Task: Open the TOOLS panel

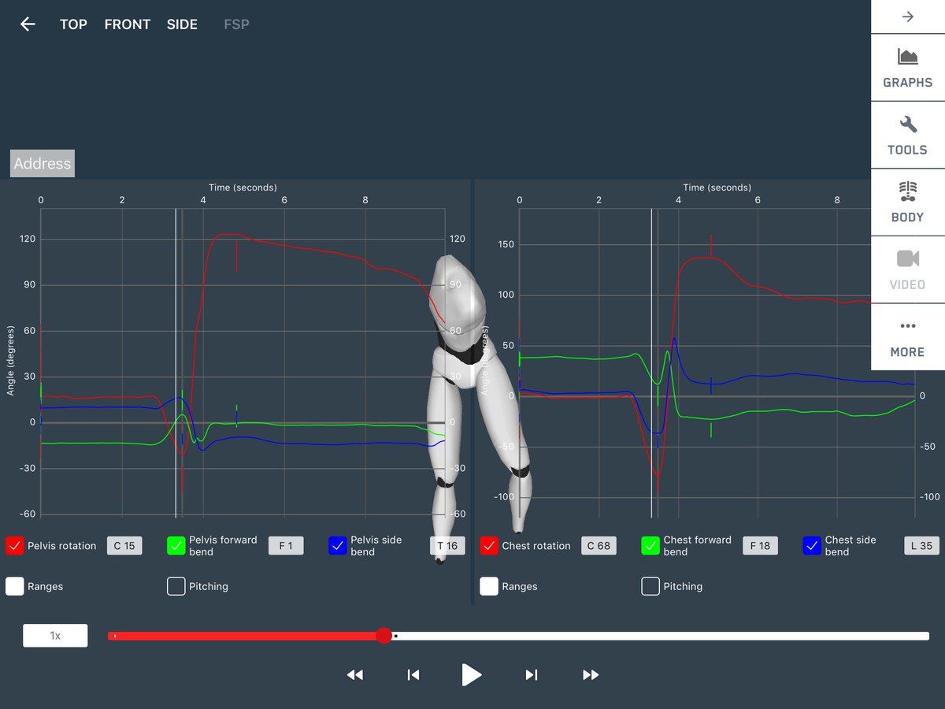Action: [906, 135]
